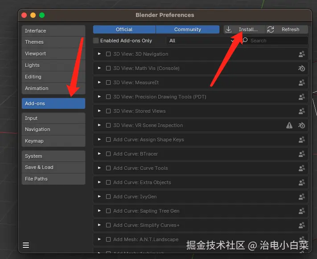The height and width of the screenshot is (259, 317).
Task: Expand Sapling Tree Gen add-on details
Action: pos(99,211)
